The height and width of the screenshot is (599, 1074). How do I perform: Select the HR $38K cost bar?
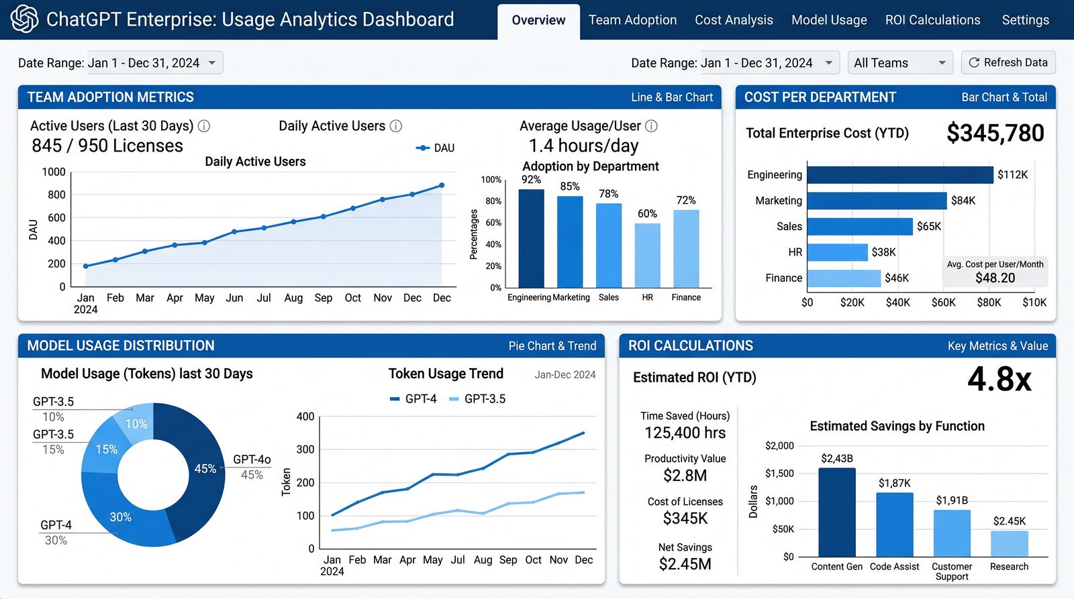[838, 252]
